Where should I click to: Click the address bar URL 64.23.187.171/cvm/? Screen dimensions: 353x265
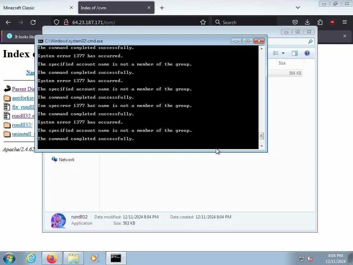point(94,22)
